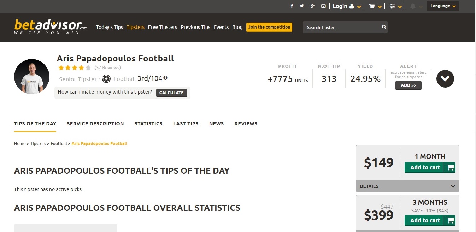Click the info icon beside 3rd/104

coord(165,78)
